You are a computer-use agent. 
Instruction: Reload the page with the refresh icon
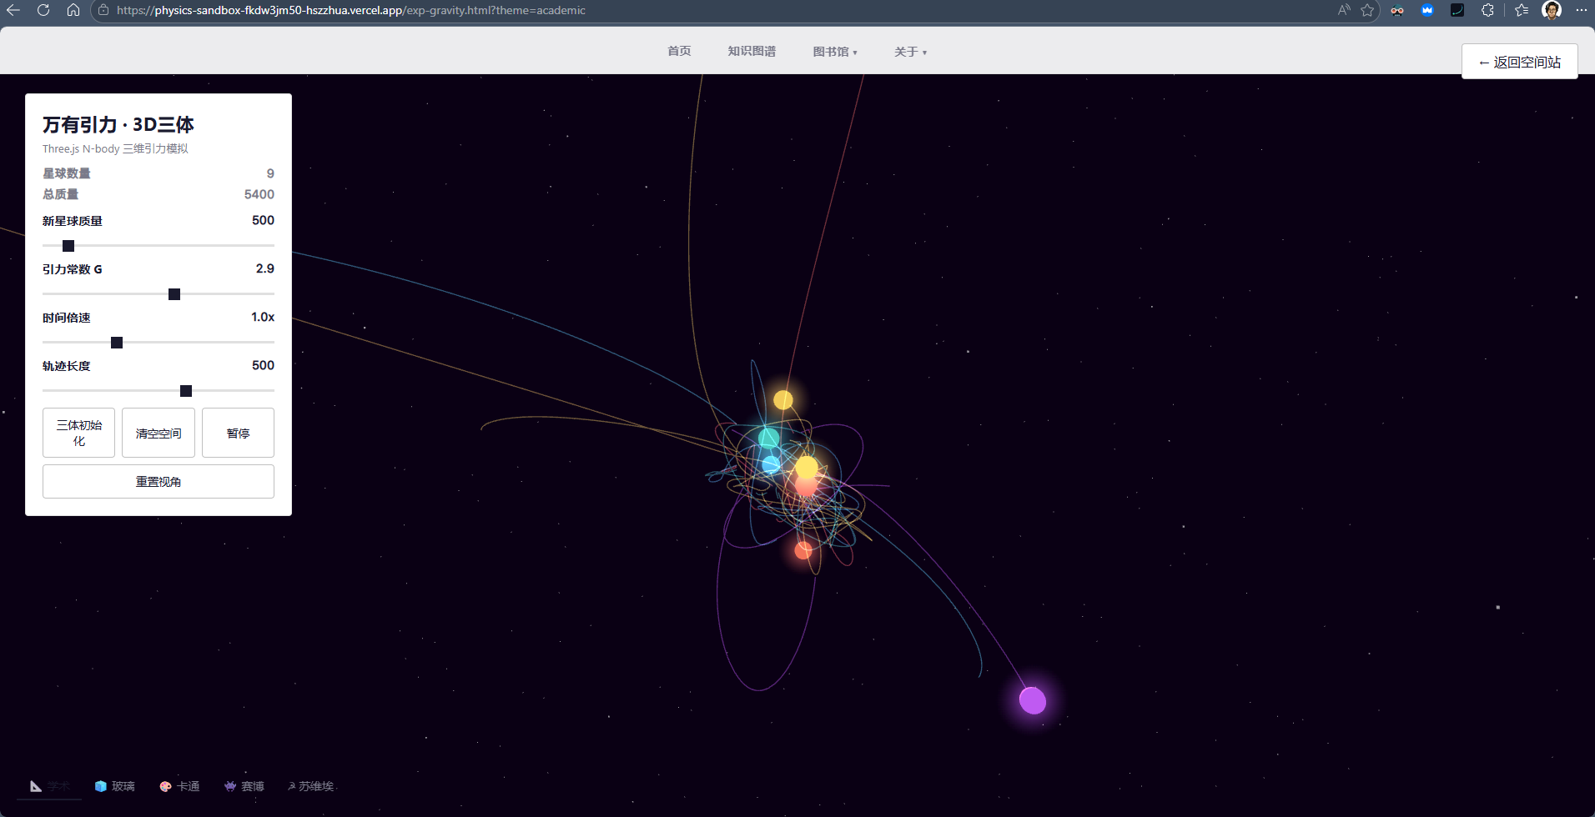[43, 10]
